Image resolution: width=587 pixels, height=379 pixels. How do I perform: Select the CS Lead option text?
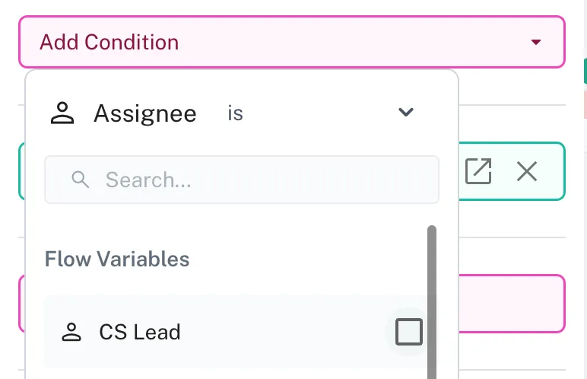coord(140,332)
